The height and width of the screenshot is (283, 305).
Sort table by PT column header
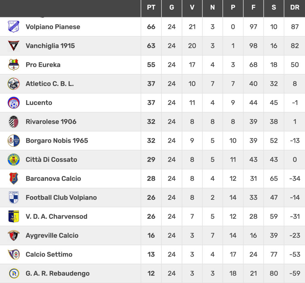coord(151,7)
